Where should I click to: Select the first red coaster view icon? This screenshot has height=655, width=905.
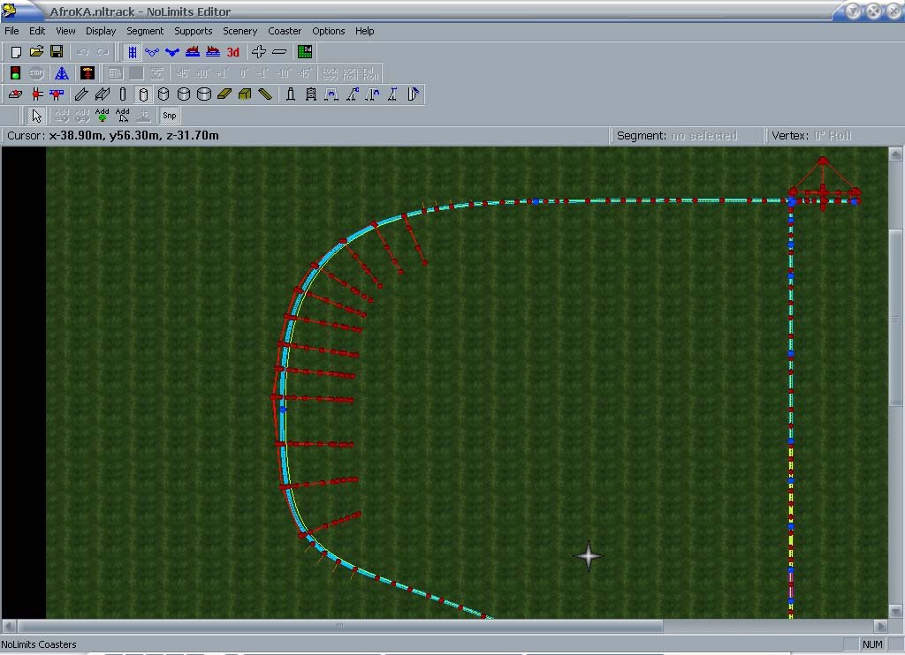pos(192,52)
